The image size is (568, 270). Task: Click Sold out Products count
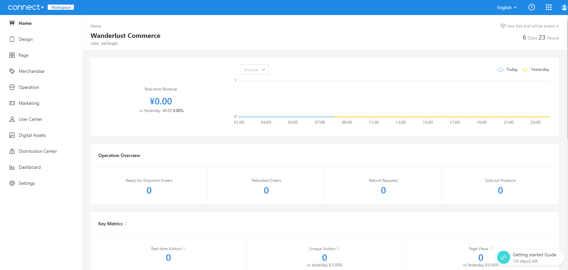[x=500, y=190]
